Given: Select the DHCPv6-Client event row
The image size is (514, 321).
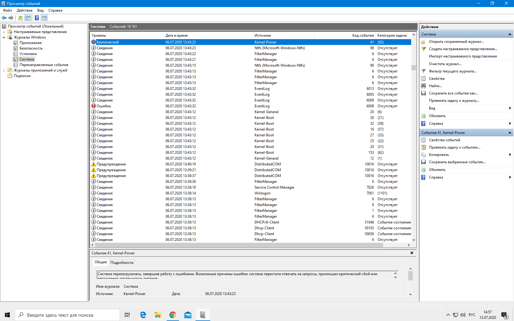Looking at the screenshot, I should (x=251, y=222).
